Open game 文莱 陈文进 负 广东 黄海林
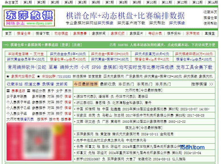This screenshot has width=221, height=164. [131, 122]
